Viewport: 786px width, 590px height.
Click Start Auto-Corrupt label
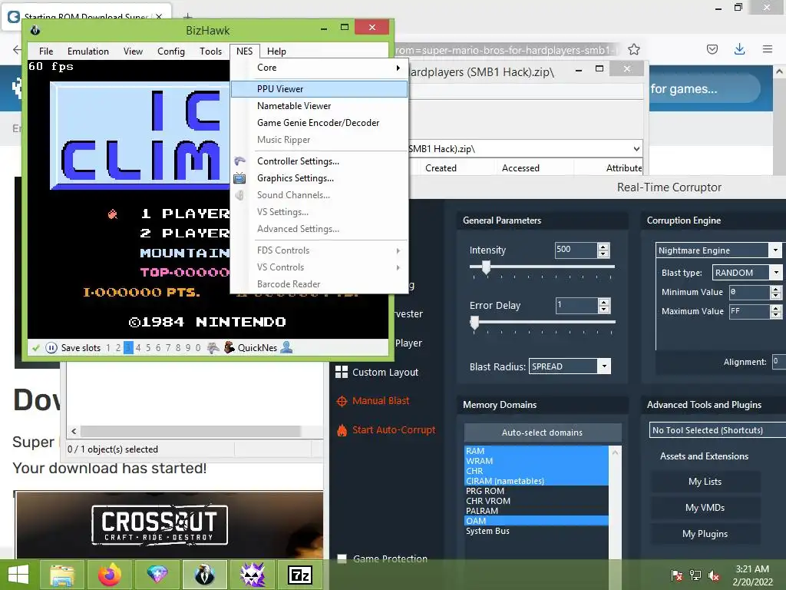(x=394, y=430)
